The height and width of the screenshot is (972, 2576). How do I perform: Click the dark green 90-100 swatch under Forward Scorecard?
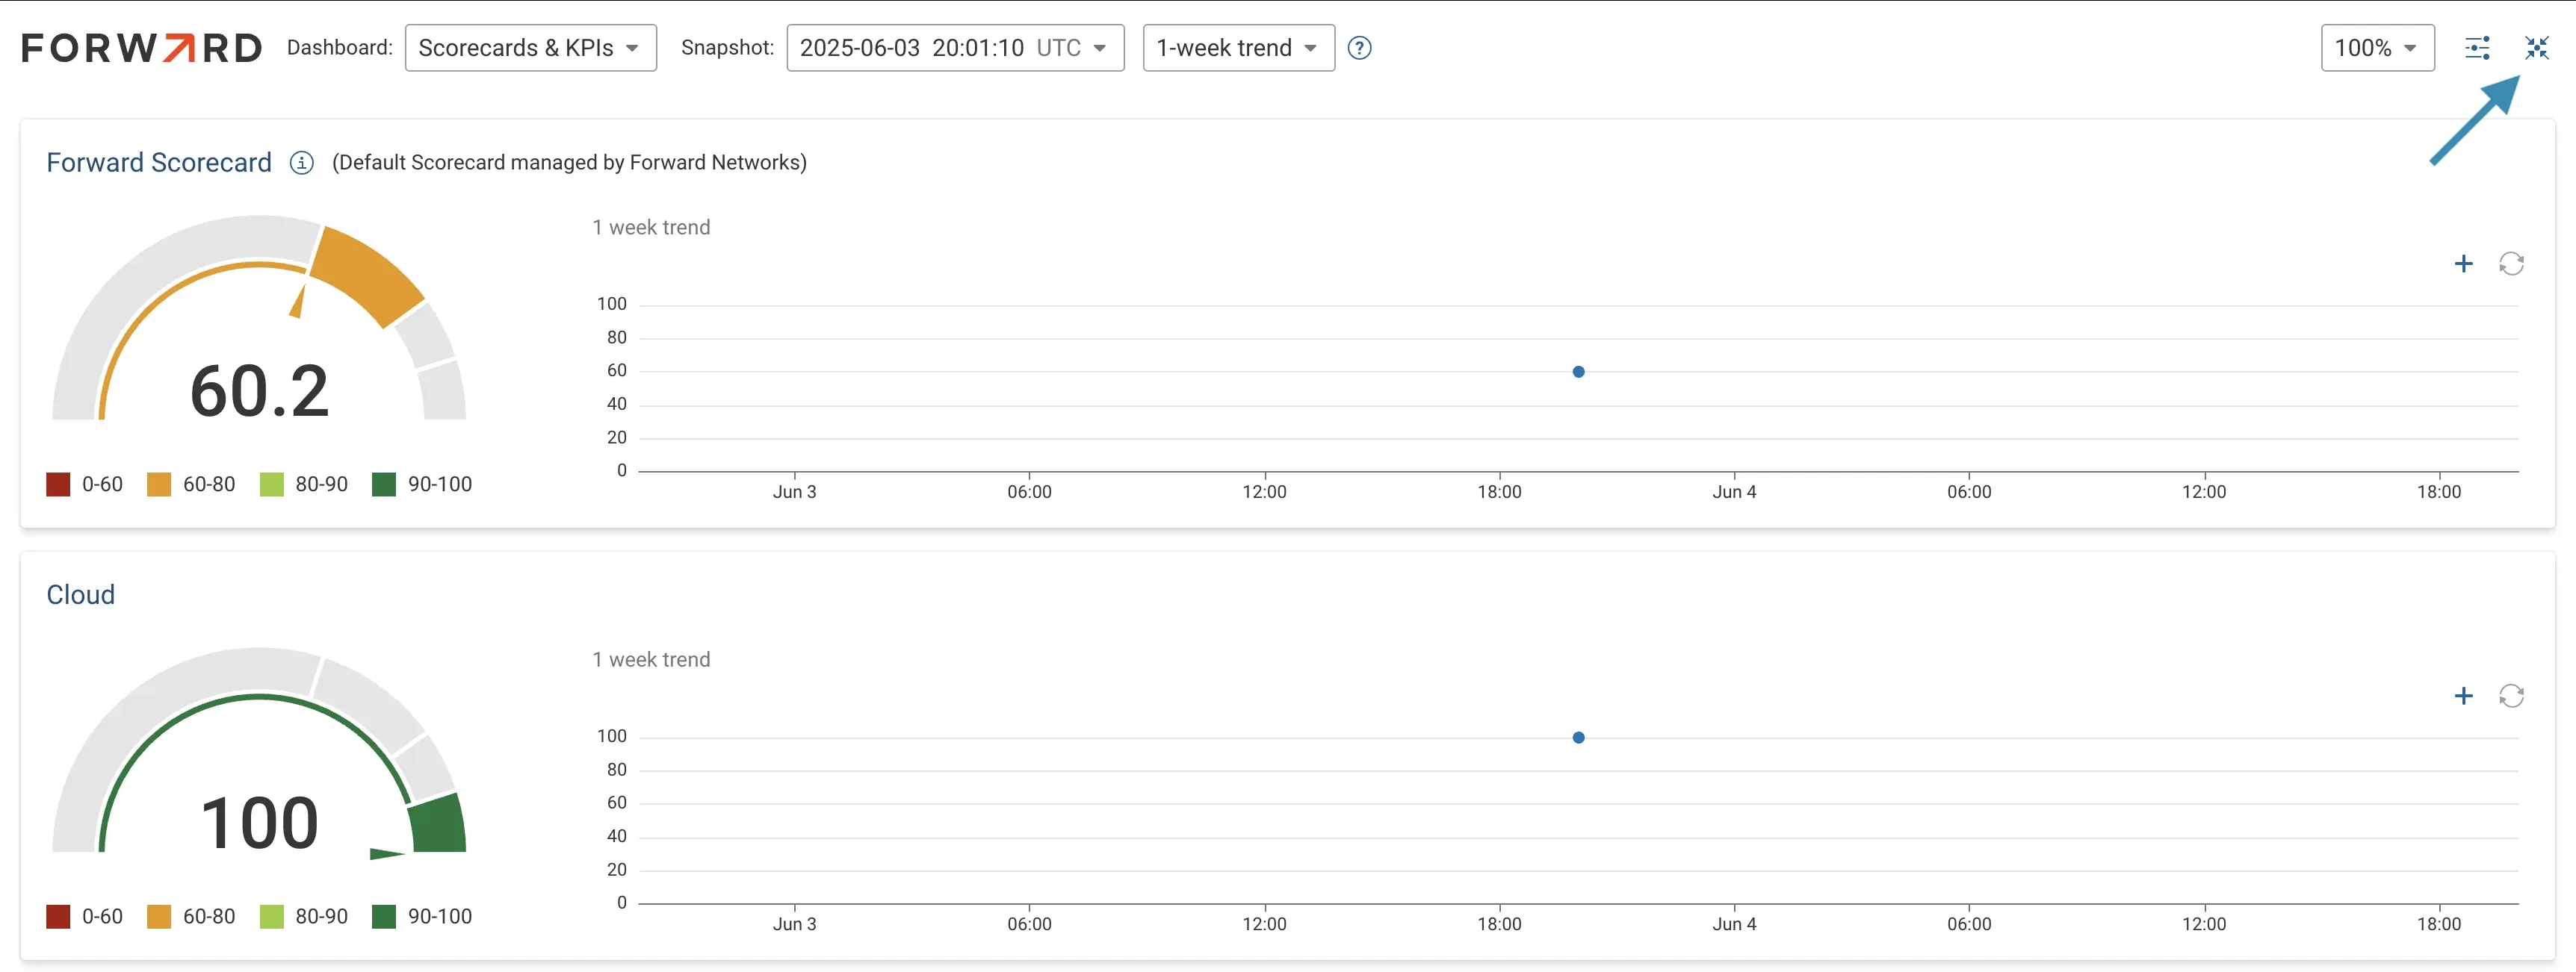point(384,485)
